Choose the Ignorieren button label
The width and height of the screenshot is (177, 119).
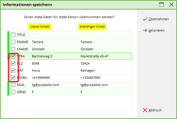click(x=156, y=30)
